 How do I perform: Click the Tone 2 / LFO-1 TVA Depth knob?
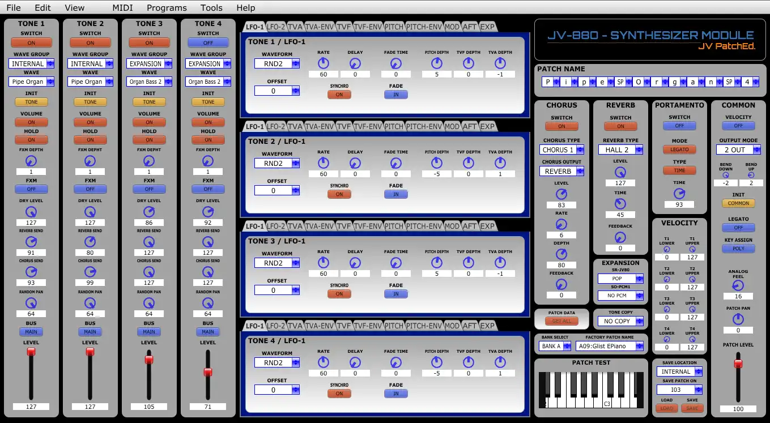tap(500, 163)
